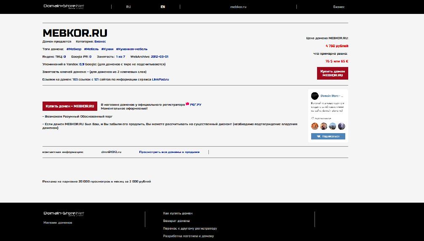424x241 pixels.
Task: Click the contact email dmn@1012.ru
Action: click(111, 152)
